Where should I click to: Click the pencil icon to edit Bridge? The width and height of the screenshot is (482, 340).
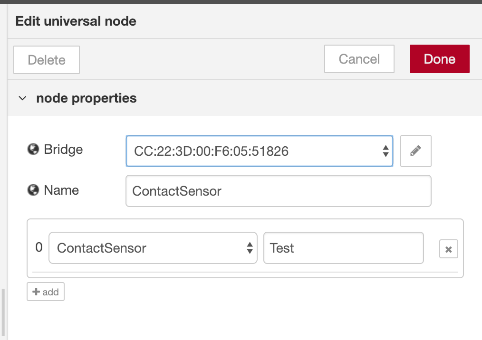(x=415, y=151)
